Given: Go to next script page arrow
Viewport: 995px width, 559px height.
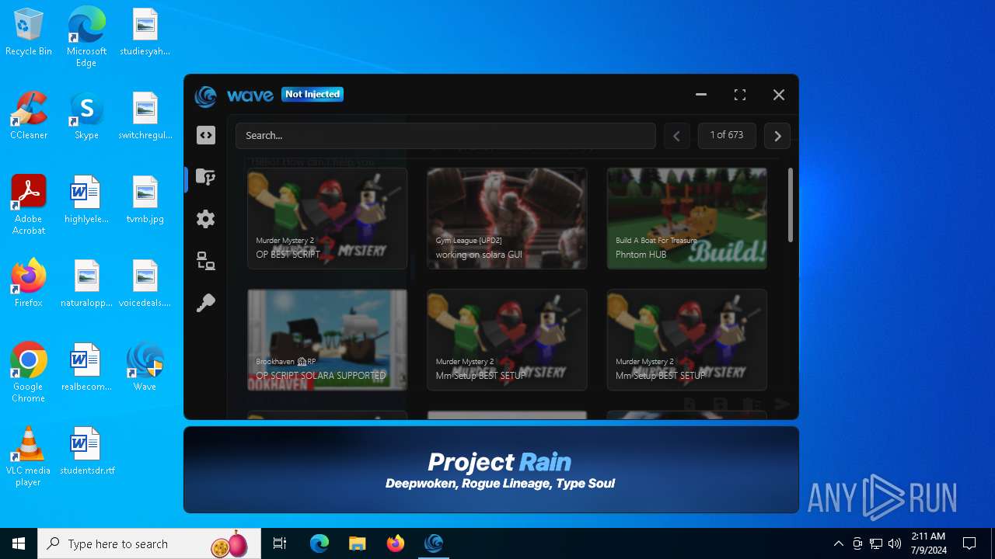Looking at the screenshot, I should click(x=777, y=136).
